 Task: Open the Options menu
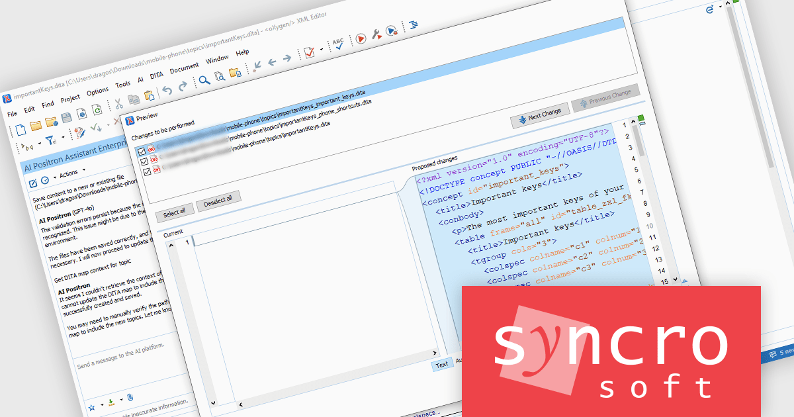coord(97,91)
